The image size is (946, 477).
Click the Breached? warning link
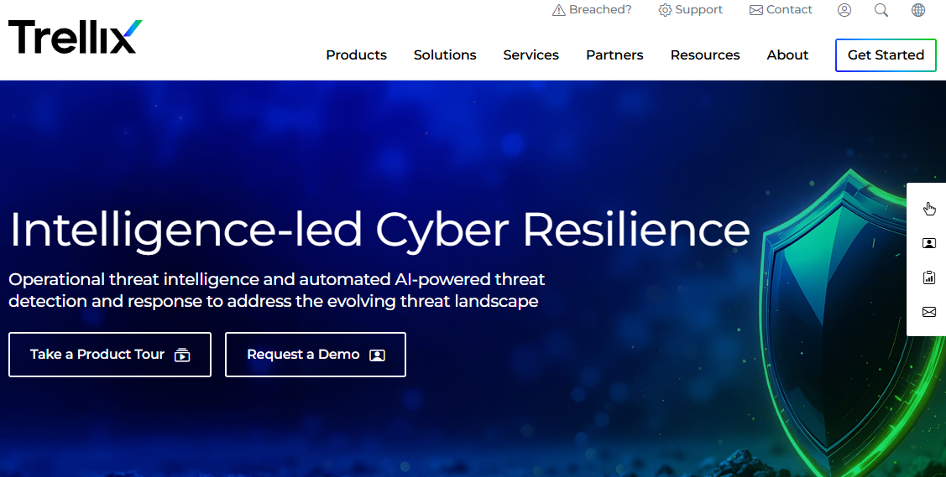point(592,9)
